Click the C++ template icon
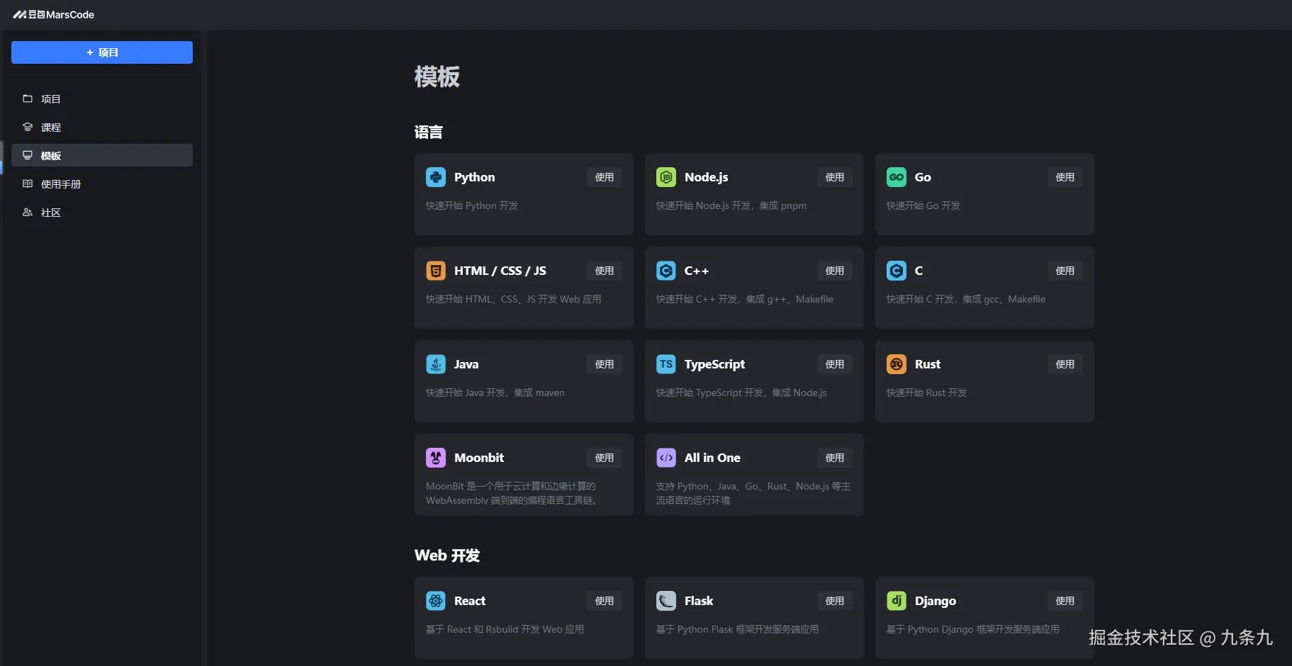 tap(666, 271)
